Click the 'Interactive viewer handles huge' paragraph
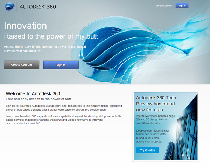Screen dimensions: 210x167 (155, 119)
